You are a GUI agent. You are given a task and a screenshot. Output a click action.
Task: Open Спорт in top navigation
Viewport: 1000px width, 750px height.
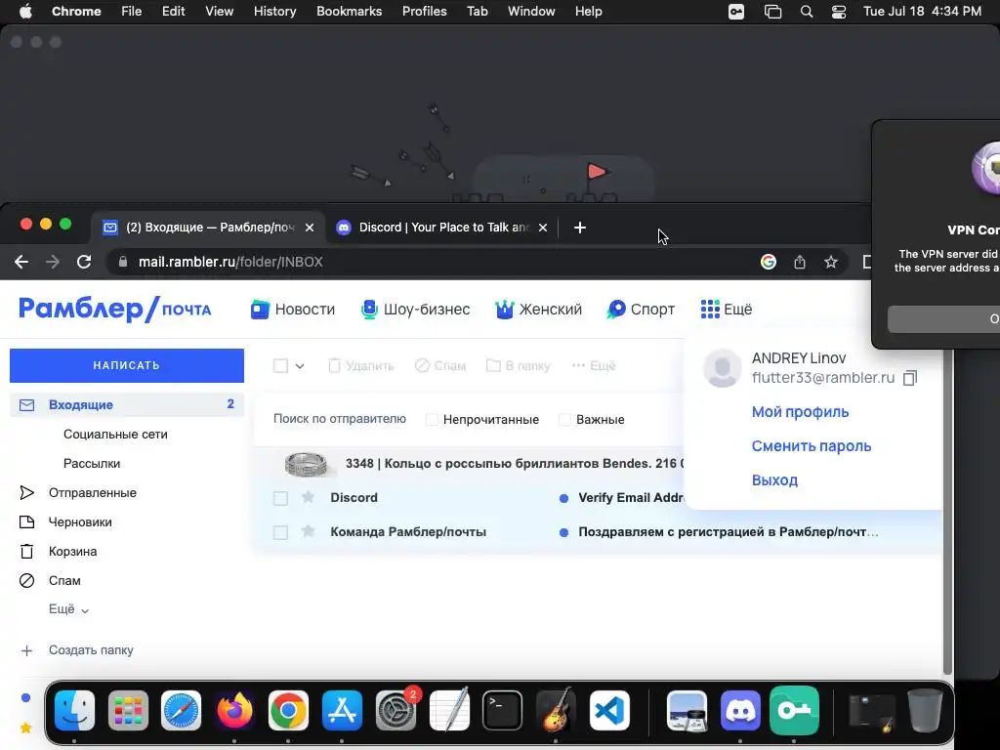coord(641,310)
